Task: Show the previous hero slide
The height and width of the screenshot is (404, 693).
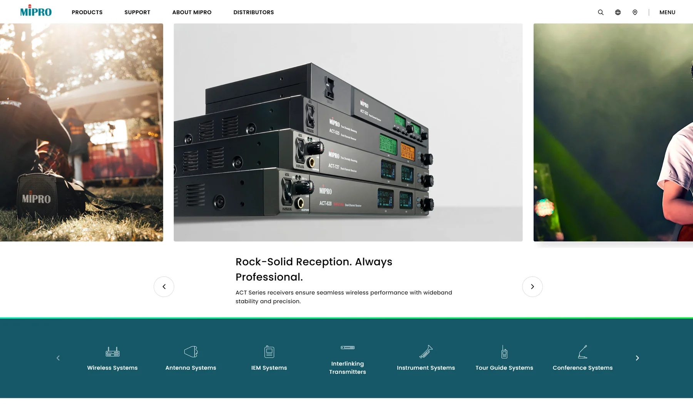Action: [164, 287]
